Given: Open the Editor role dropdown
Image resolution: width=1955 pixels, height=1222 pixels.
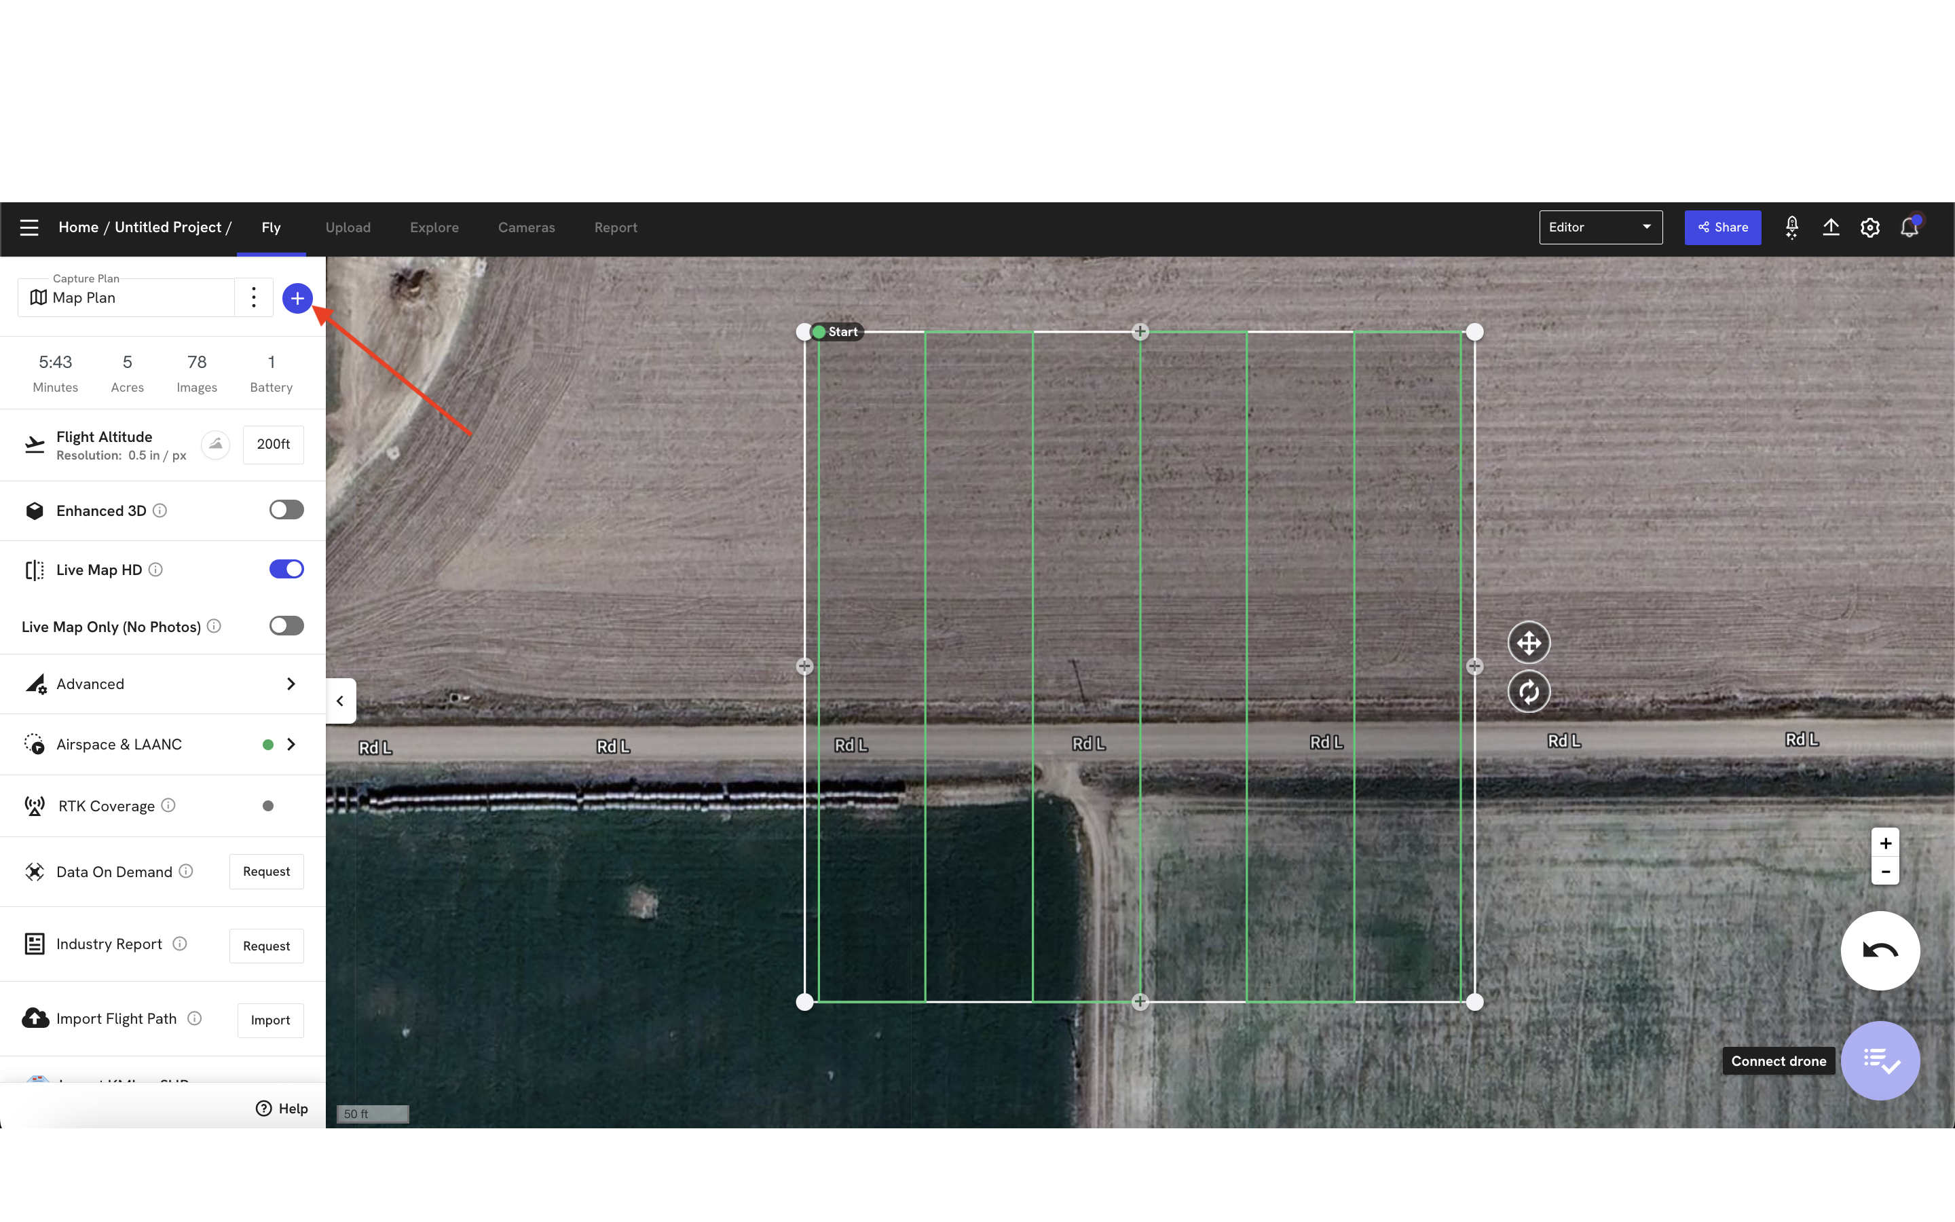Looking at the screenshot, I should click(x=1599, y=228).
